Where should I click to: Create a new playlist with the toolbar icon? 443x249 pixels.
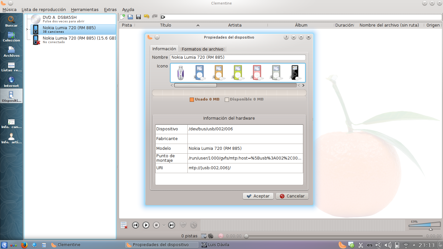click(x=123, y=17)
